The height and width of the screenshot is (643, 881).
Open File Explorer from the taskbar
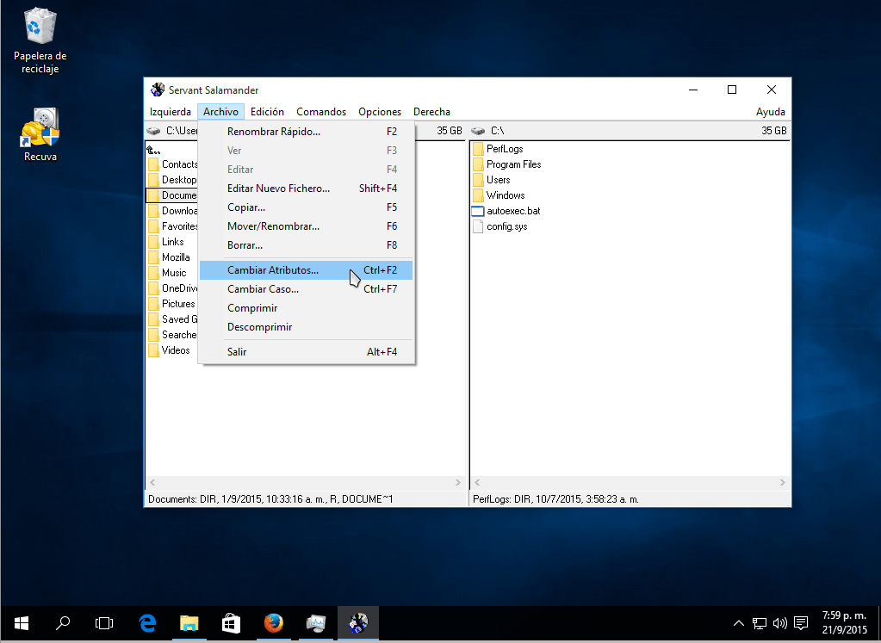click(x=189, y=623)
